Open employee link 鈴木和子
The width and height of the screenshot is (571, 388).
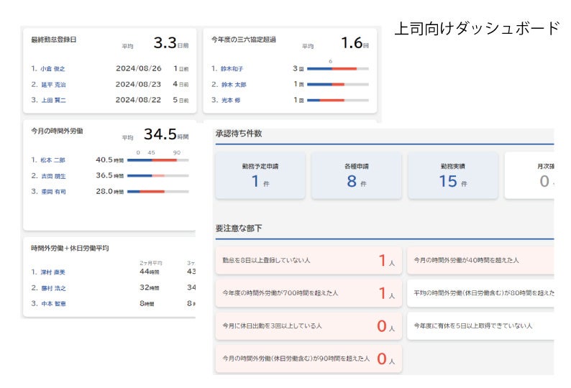coord(232,68)
